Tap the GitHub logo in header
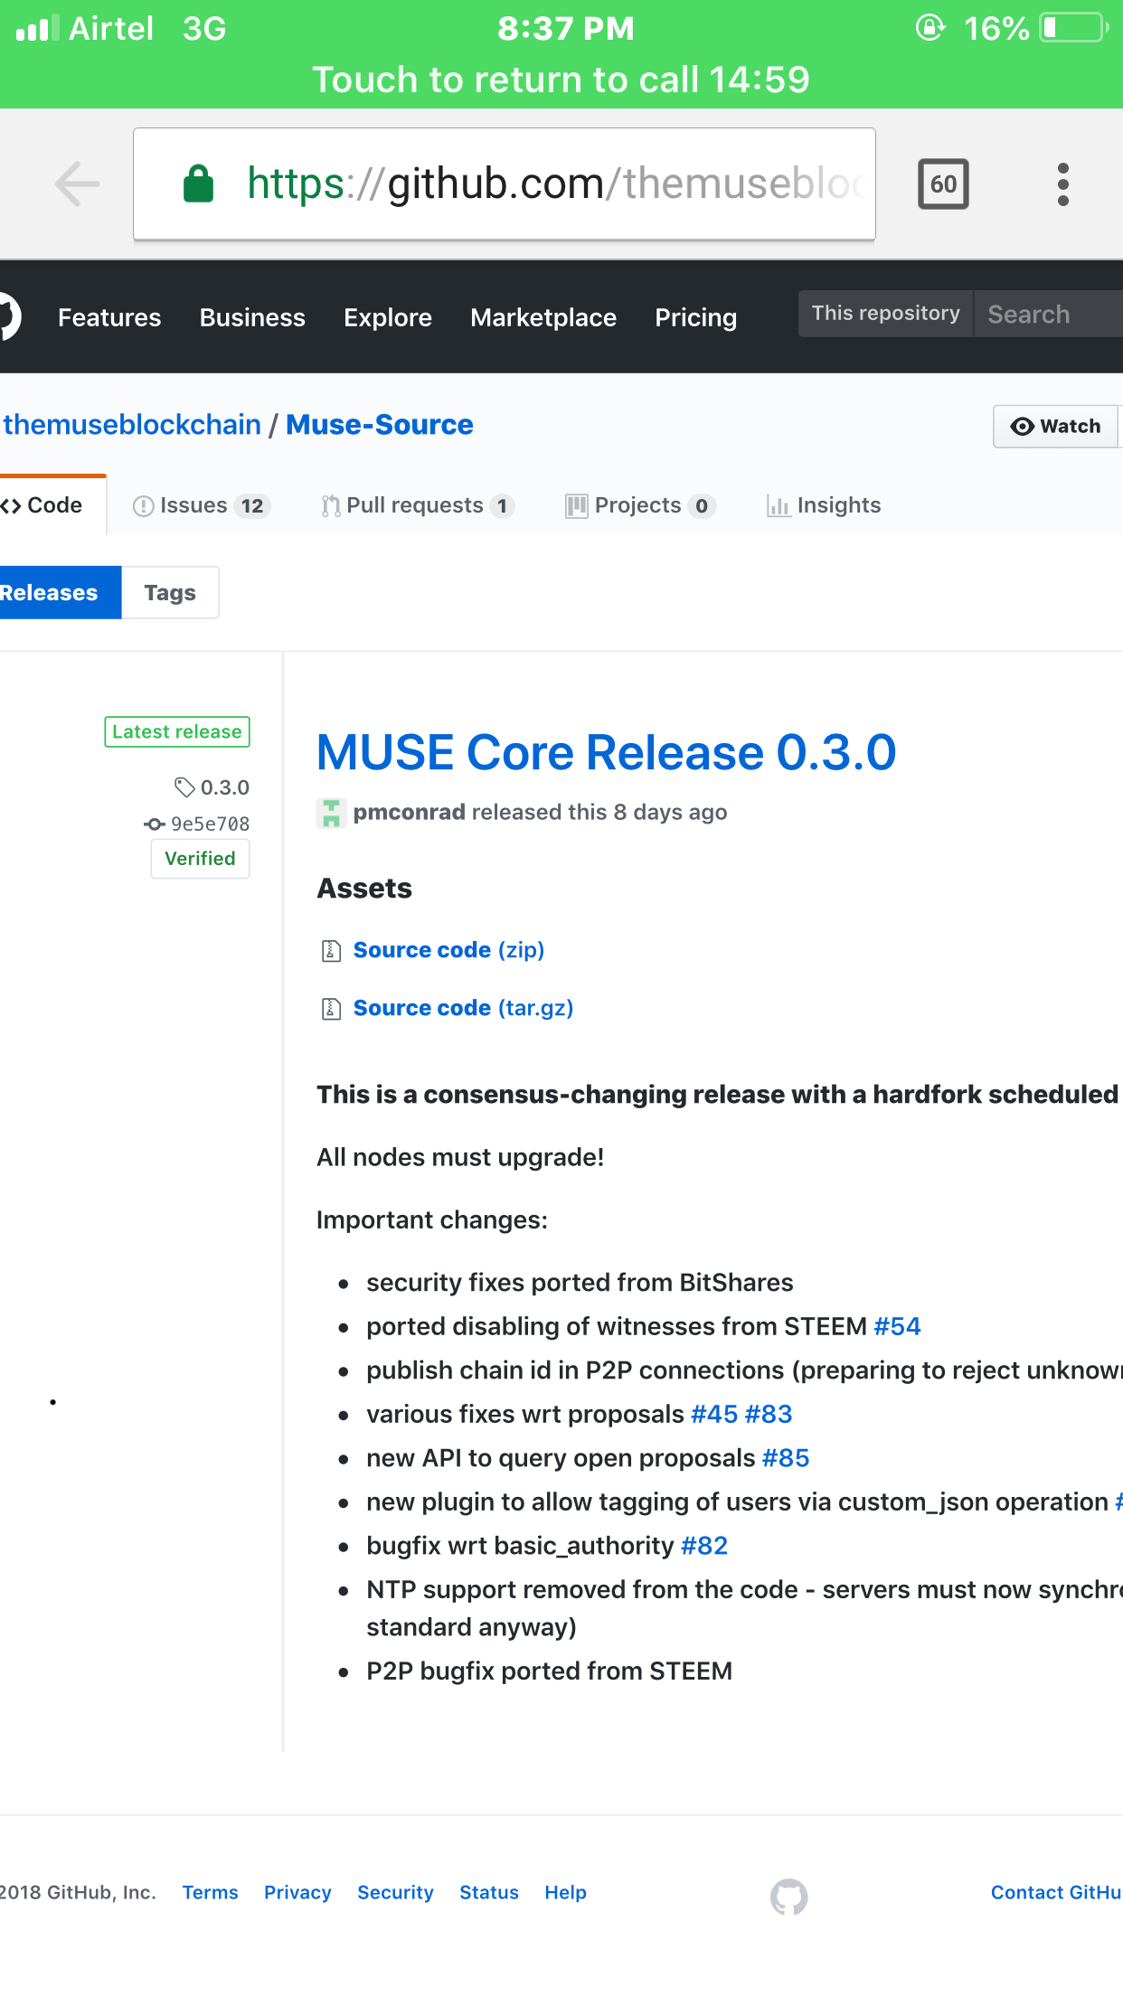The width and height of the screenshot is (1123, 1996). [9, 316]
